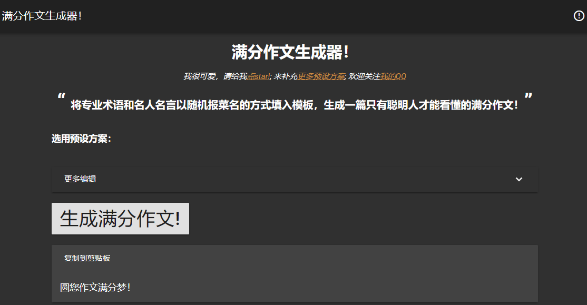Follow the 更多预设方案 link
Screen dimensions: 587x305
(321, 76)
